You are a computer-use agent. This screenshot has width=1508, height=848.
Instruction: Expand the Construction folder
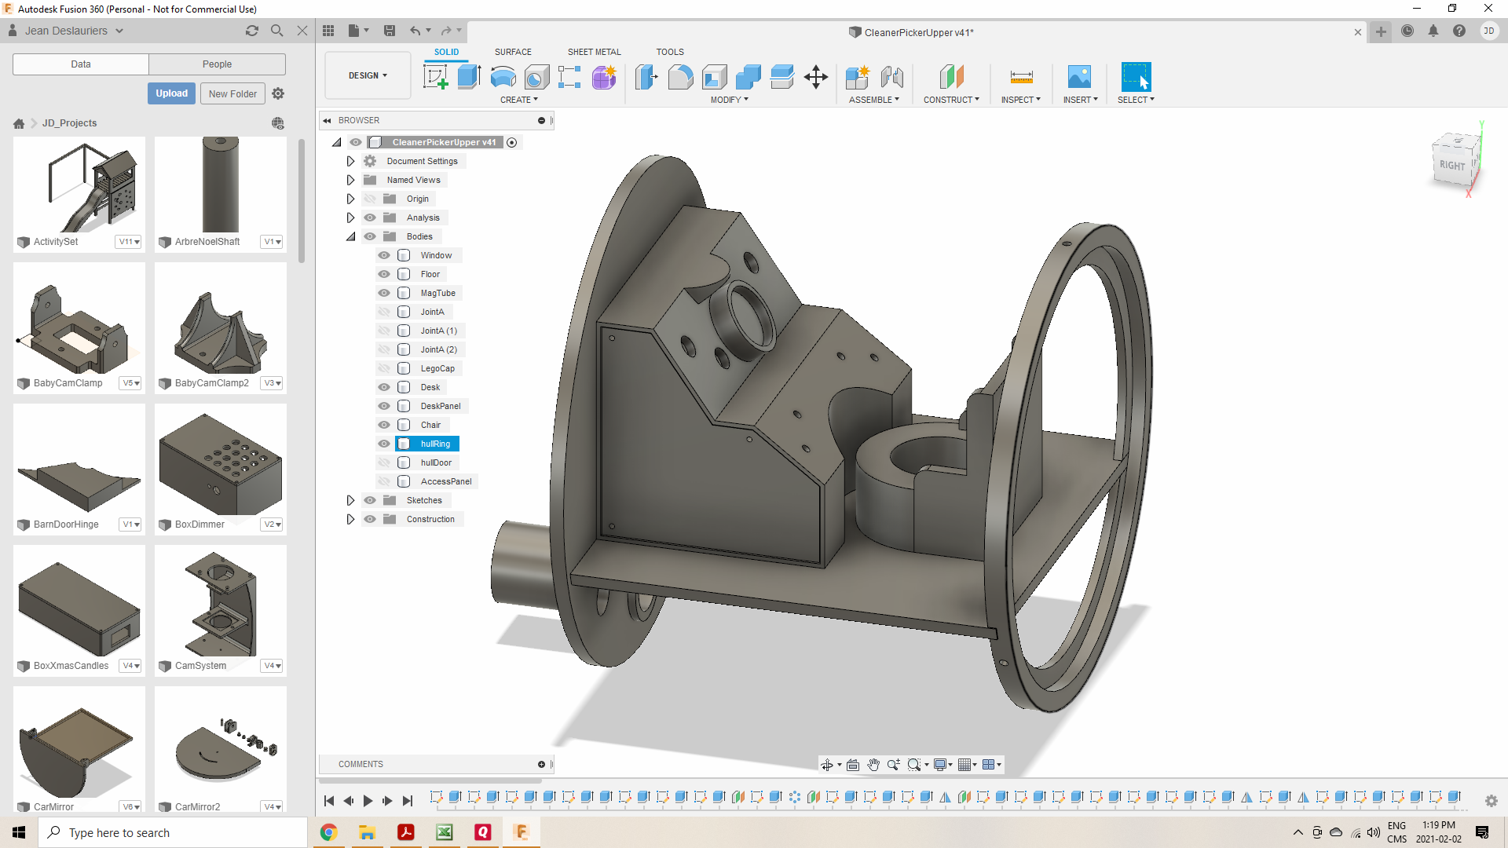pyautogui.click(x=351, y=519)
